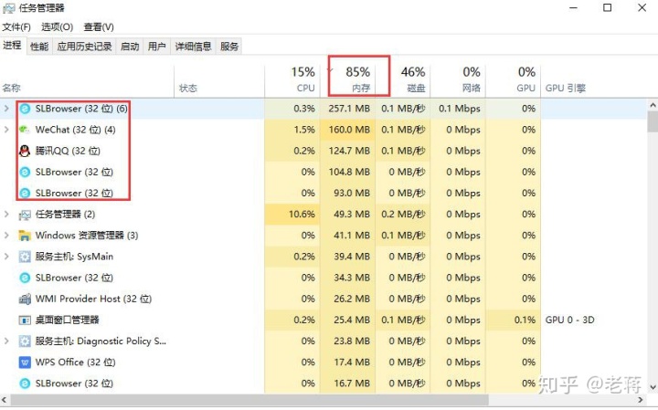Click the horizontal scrollbar thumb
The height and width of the screenshot is (410, 658).
coord(249,400)
